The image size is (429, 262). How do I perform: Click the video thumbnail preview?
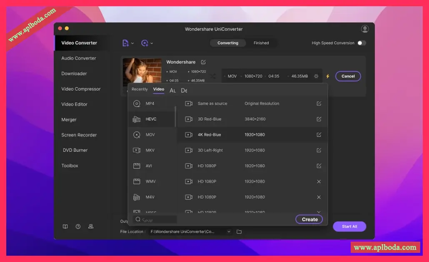tap(142, 71)
